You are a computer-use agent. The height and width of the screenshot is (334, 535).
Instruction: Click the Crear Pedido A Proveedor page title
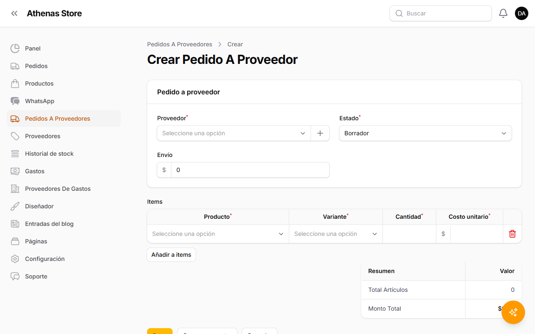[222, 60]
